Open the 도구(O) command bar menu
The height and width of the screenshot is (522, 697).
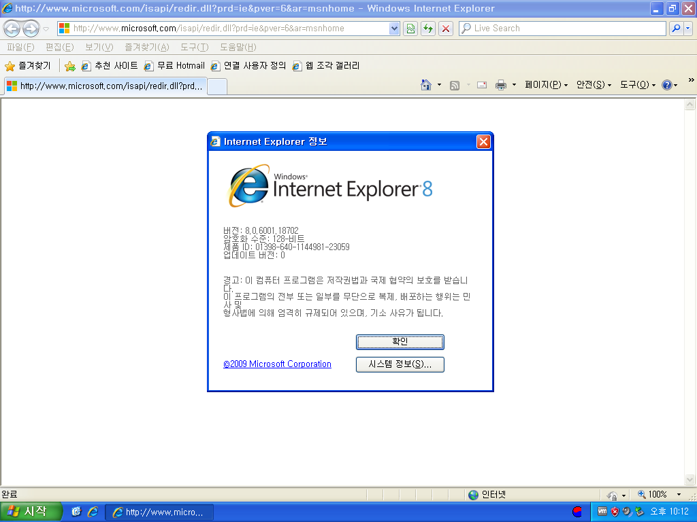(638, 85)
